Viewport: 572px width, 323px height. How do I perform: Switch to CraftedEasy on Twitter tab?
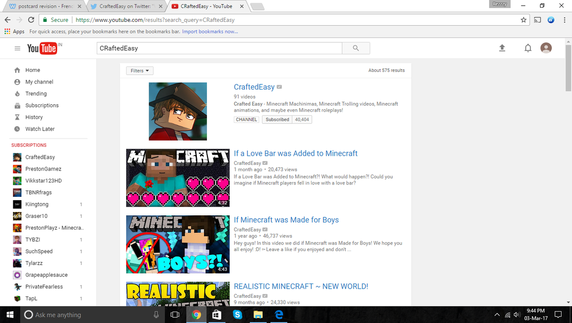coord(127,7)
